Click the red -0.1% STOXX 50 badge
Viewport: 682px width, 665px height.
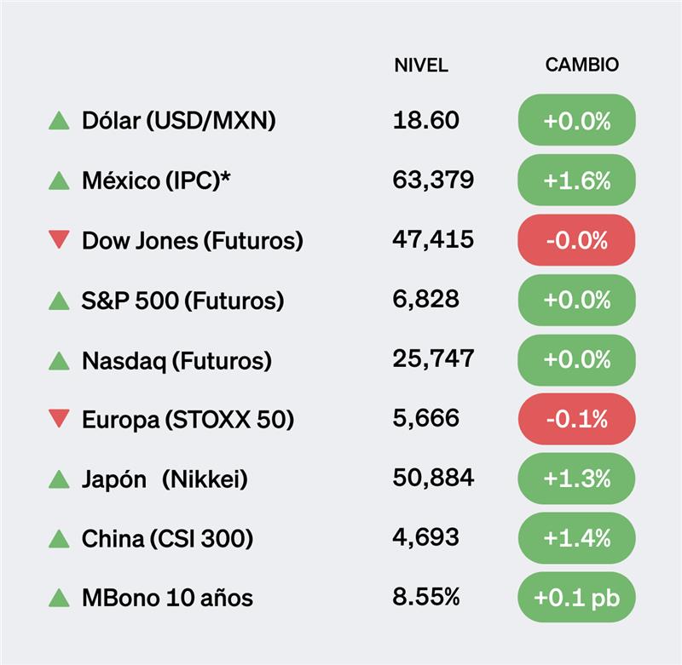coord(576,419)
